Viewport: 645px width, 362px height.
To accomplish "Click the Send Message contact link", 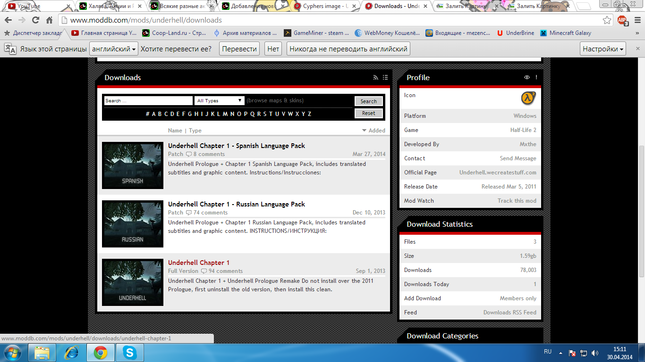I will click(518, 158).
